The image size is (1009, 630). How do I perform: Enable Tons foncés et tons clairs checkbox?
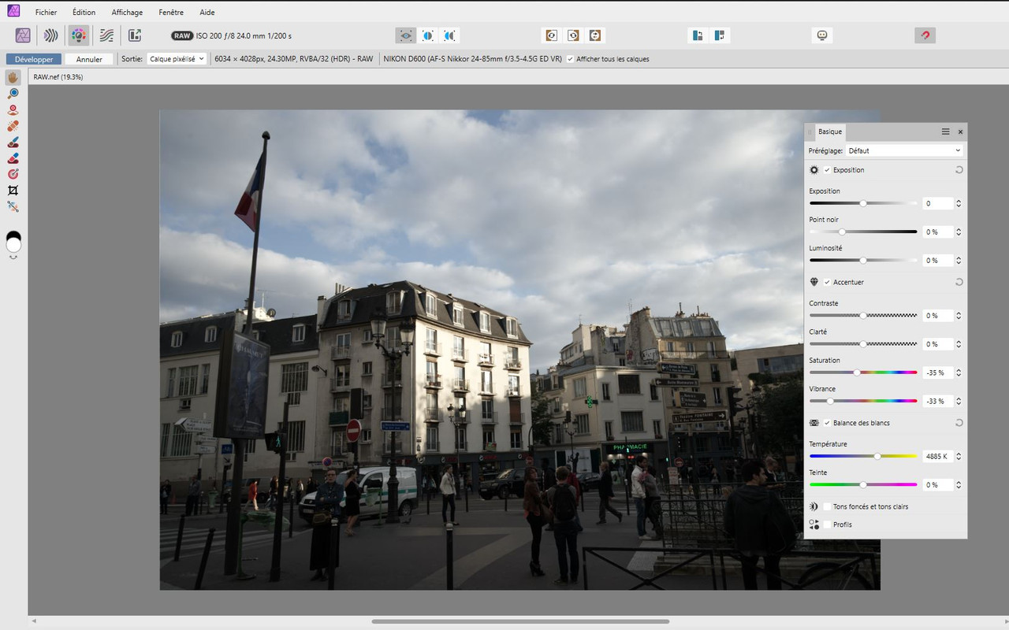coord(827,506)
